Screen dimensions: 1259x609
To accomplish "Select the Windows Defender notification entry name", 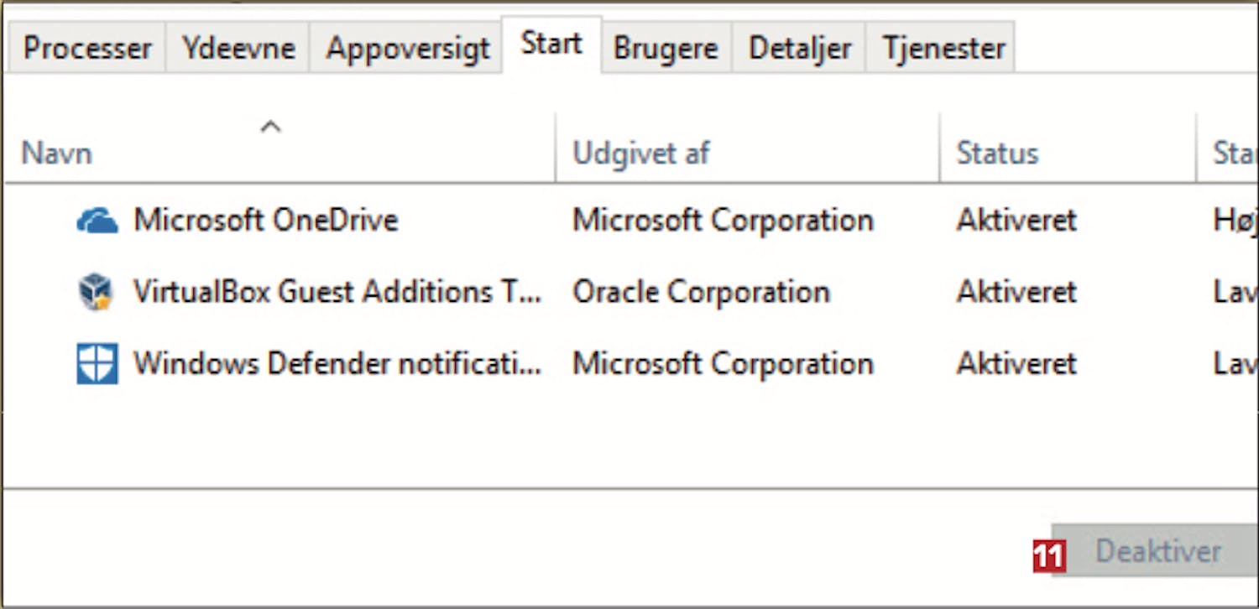I will click(x=337, y=363).
